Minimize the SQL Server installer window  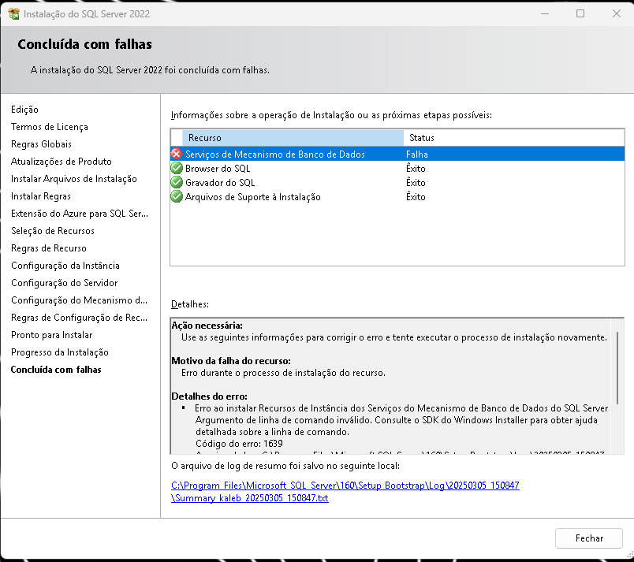point(545,13)
